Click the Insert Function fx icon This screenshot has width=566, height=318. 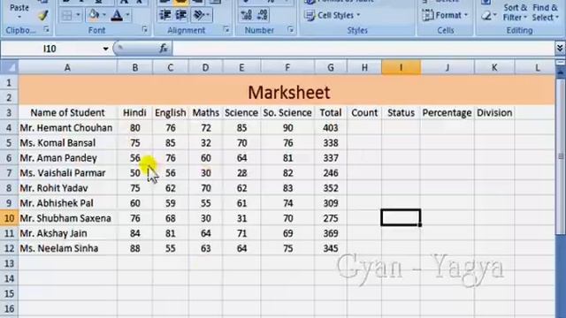point(164,49)
